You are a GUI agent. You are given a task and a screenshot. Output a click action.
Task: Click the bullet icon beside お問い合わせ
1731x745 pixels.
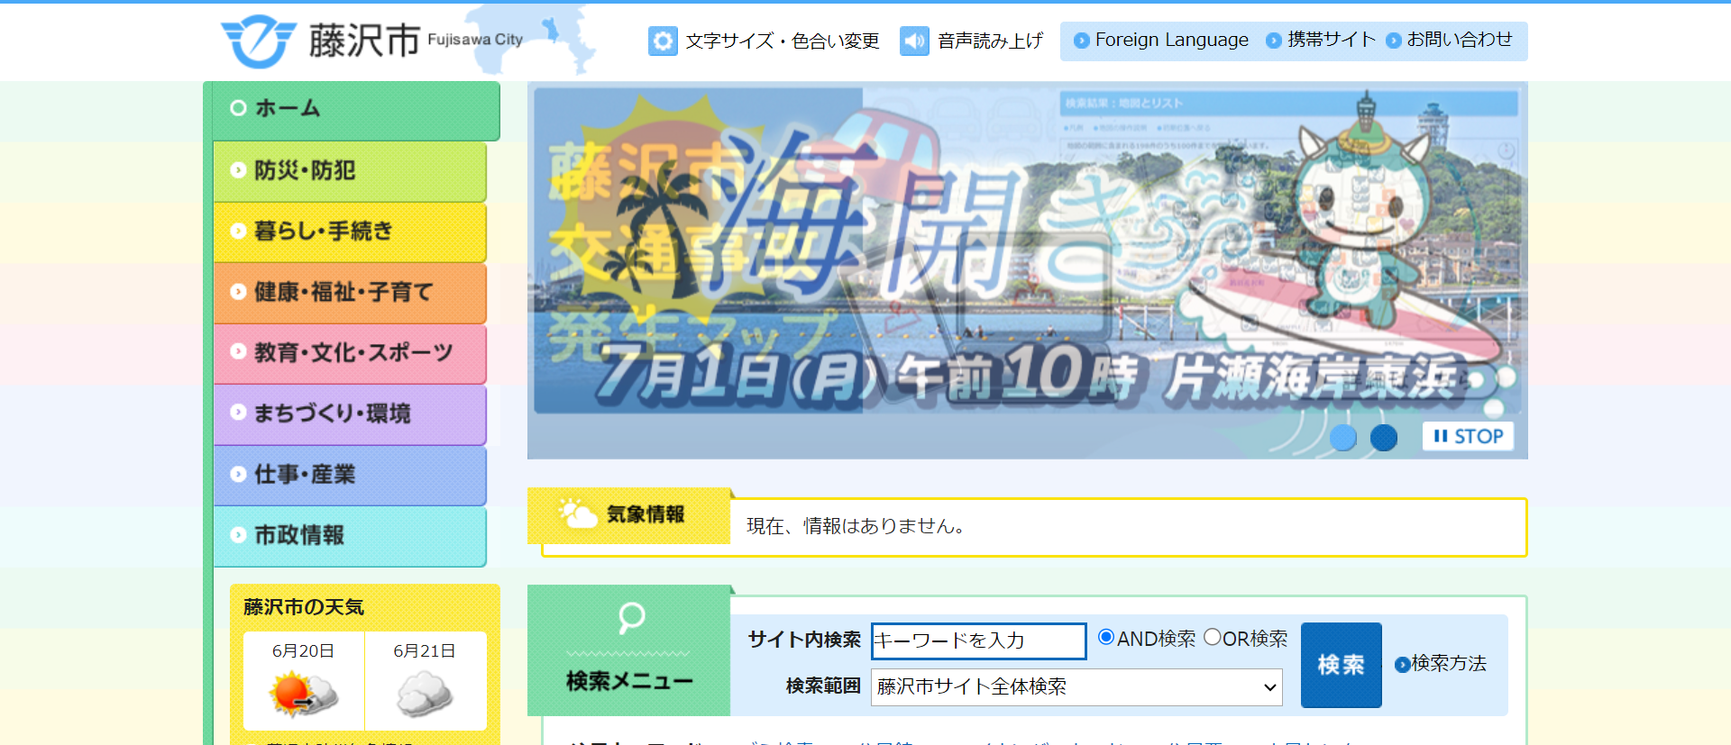1394,41
